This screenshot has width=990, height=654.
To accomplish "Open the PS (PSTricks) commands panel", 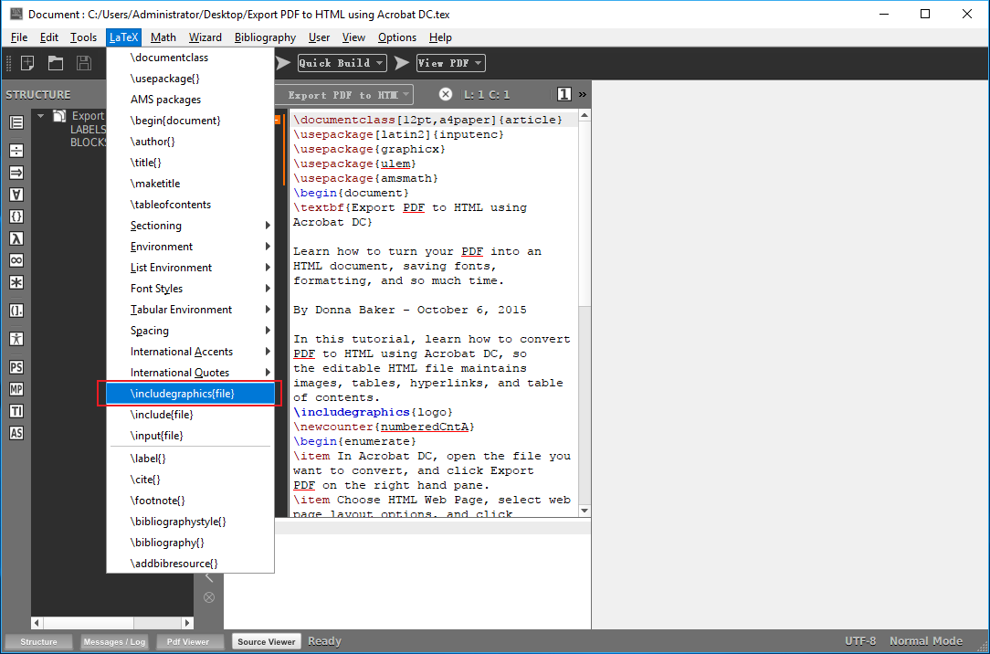I will [x=16, y=367].
